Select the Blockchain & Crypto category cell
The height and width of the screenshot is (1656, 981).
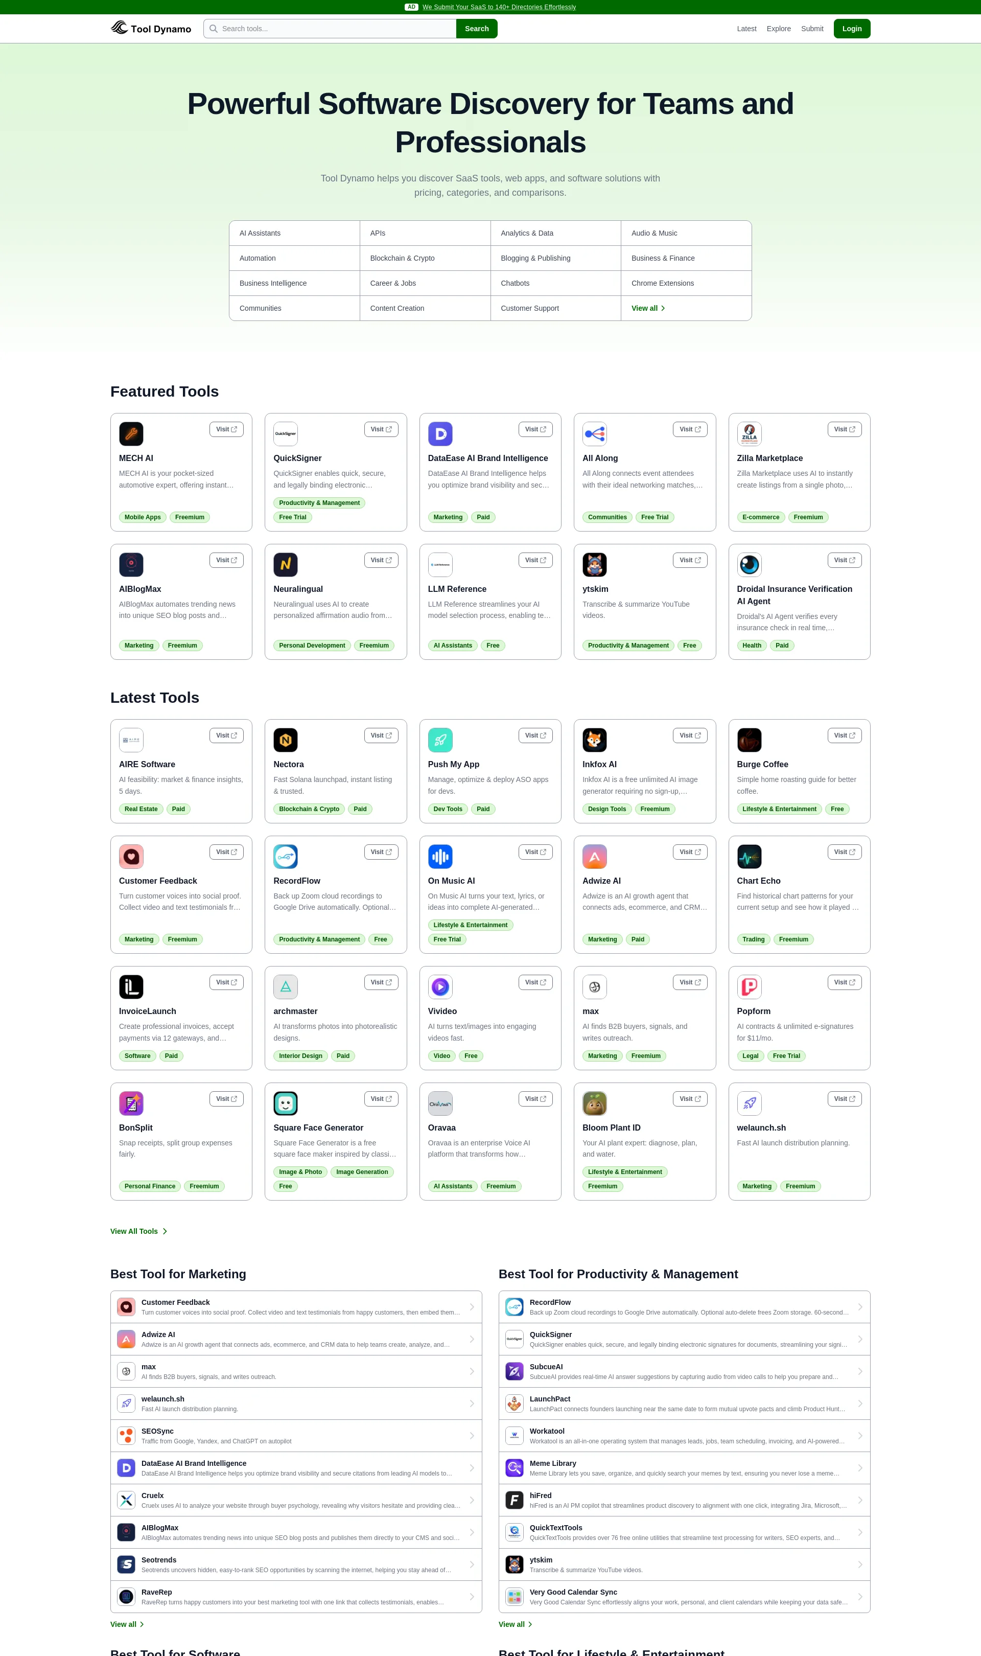click(x=425, y=258)
